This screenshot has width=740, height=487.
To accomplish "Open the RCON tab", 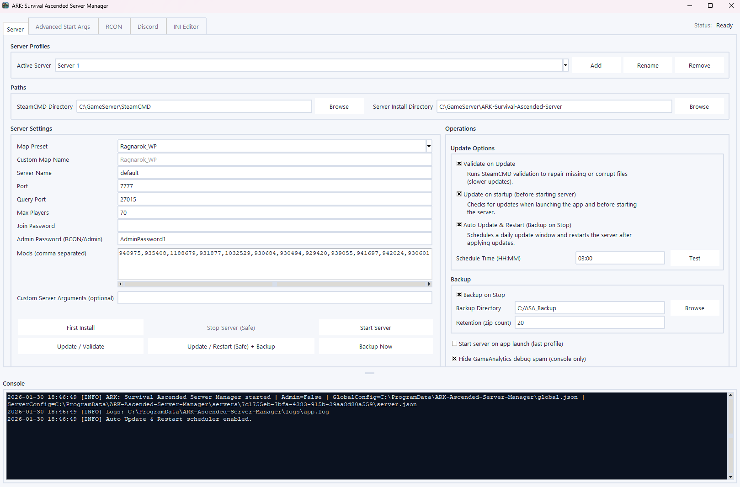I will click(x=114, y=26).
